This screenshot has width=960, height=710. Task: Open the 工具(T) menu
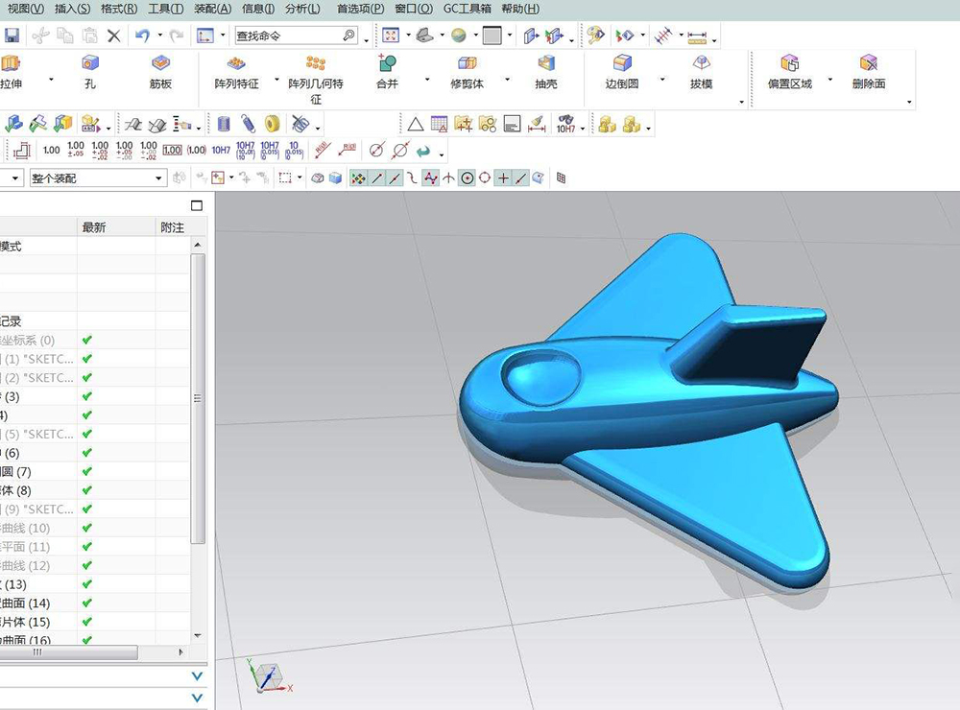point(165,9)
